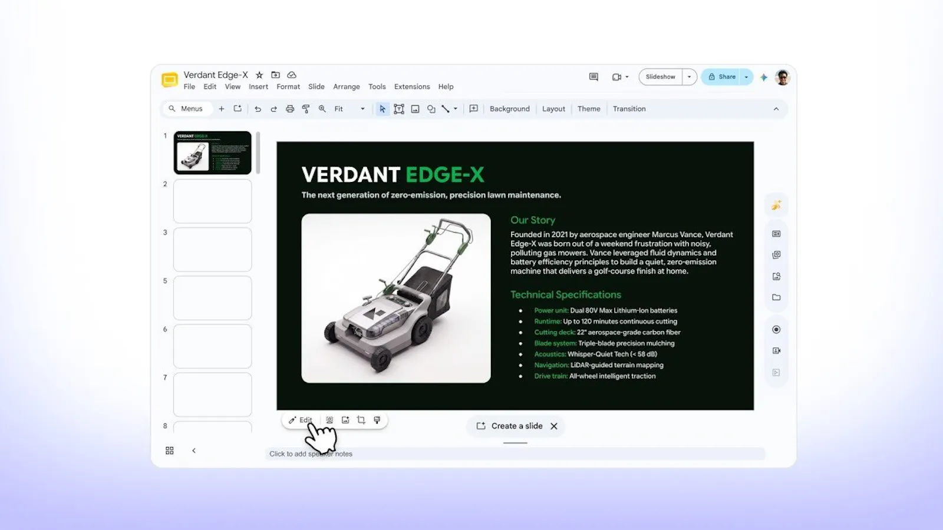Viewport: 943px width, 530px height.
Task: Select slide 1 thumbnail in the filmstrip
Action: coord(213,153)
